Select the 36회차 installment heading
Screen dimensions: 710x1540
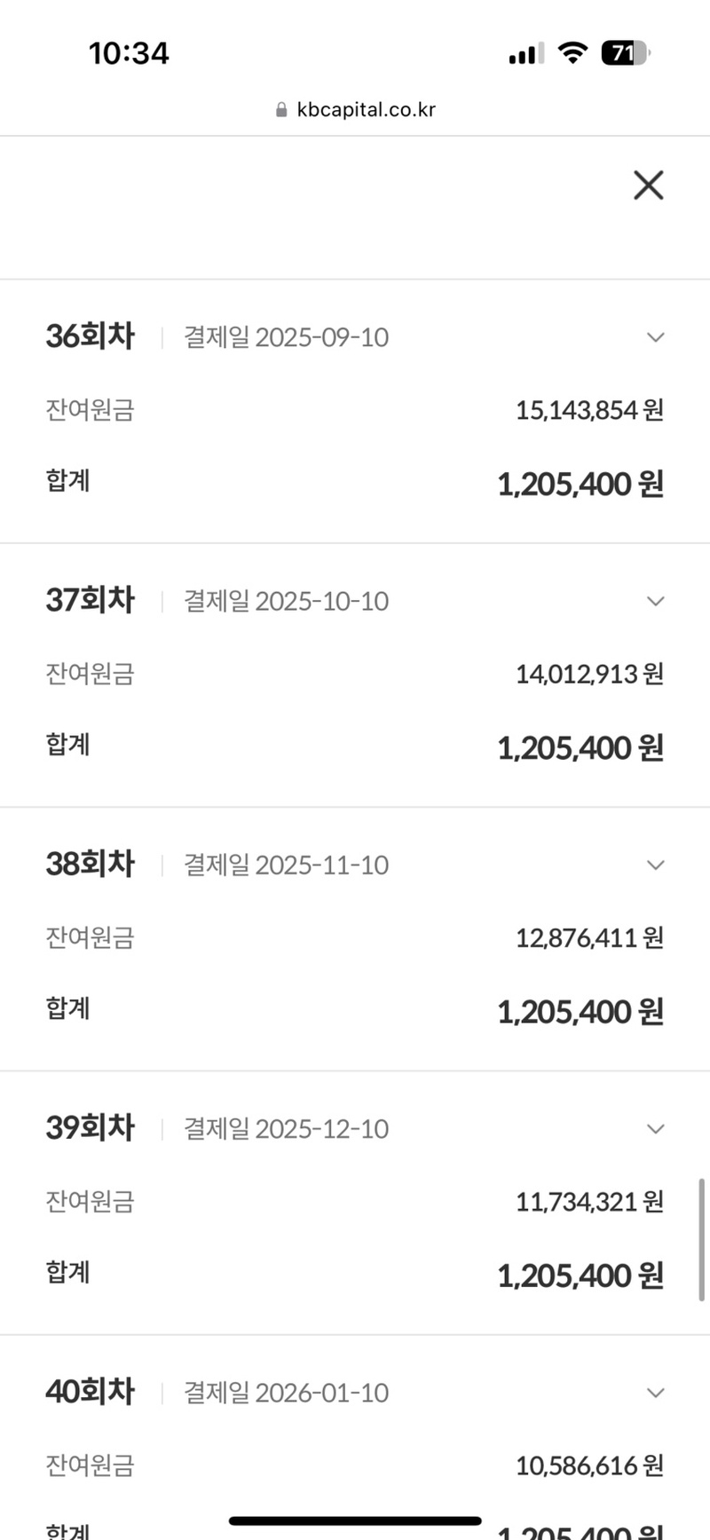91,336
